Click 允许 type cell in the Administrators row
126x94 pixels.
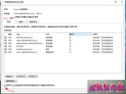click(x=10, y=43)
